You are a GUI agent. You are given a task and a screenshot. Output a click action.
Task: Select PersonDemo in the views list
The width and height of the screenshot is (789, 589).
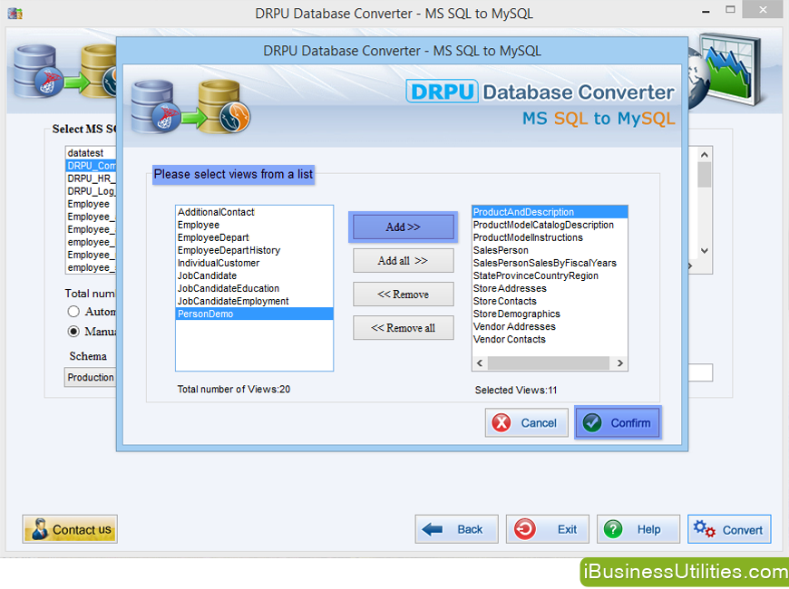coord(254,314)
